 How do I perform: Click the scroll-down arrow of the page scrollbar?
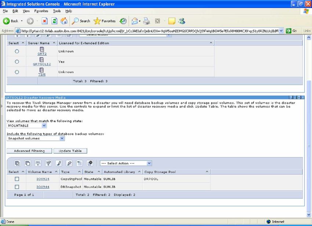pos(309,215)
